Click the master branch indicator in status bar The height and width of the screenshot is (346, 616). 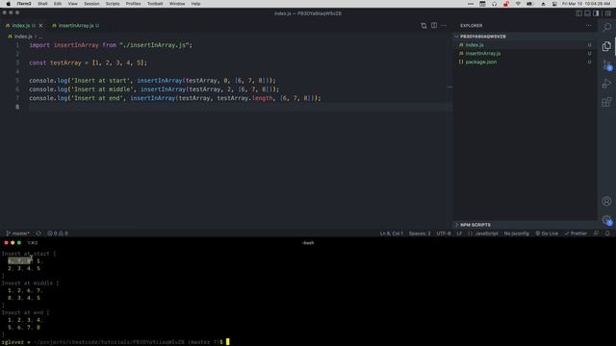17,234
